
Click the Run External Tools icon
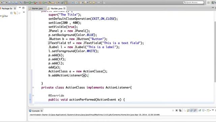(x=34, y=2)
